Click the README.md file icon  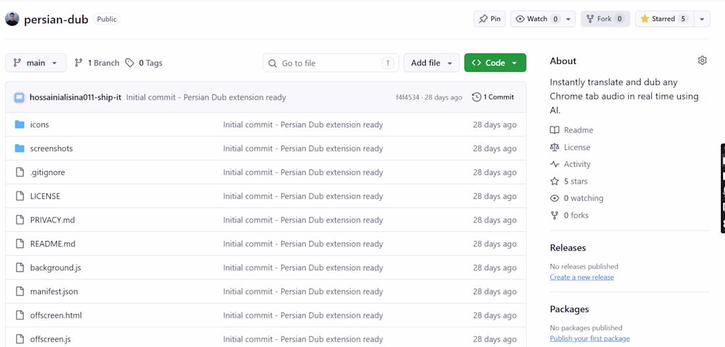[x=19, y=244]
